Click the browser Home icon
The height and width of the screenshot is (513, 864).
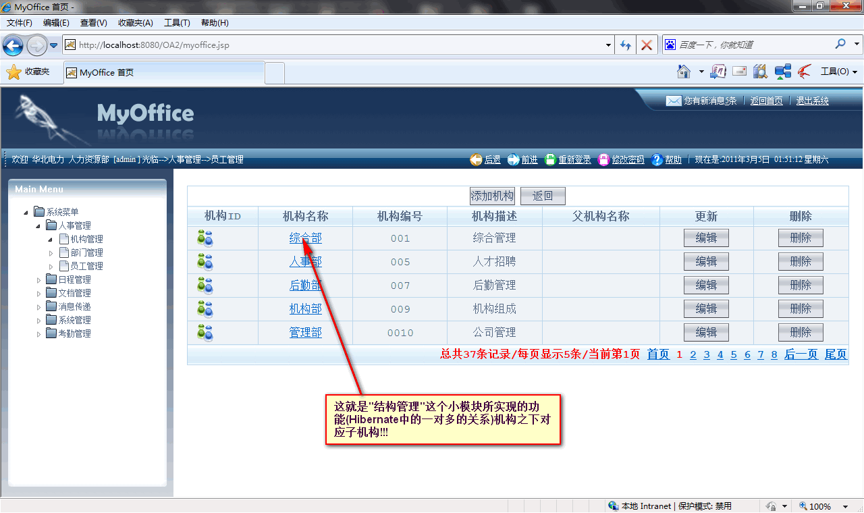point(684,71)
